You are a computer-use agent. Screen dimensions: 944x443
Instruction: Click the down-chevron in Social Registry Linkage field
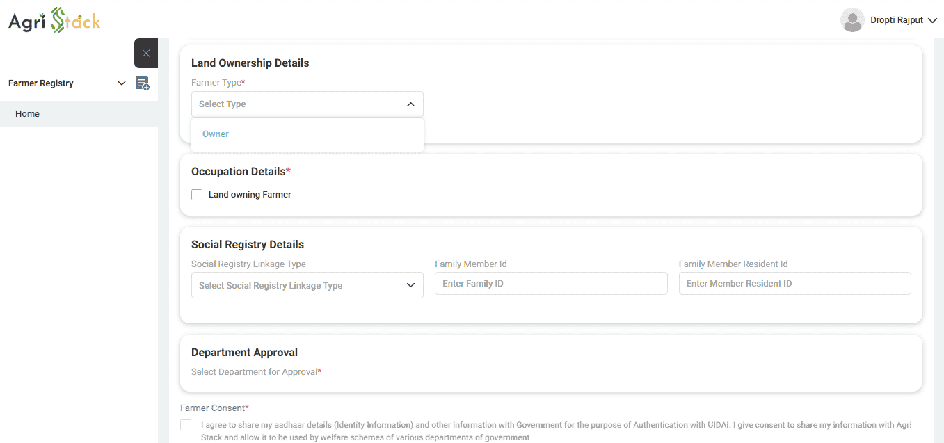[x=410, y=285]
